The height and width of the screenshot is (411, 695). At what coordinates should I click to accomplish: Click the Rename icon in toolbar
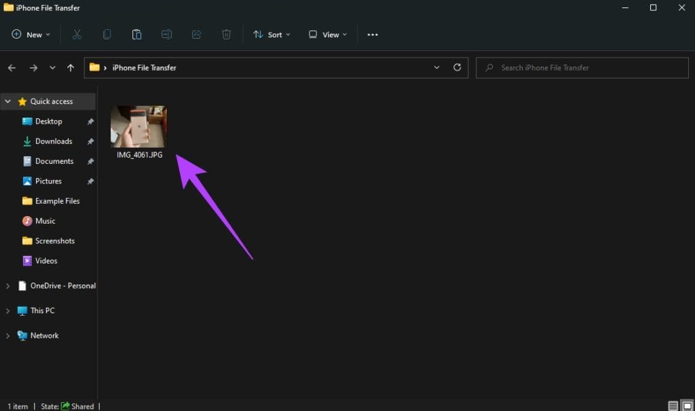(166, 35)
